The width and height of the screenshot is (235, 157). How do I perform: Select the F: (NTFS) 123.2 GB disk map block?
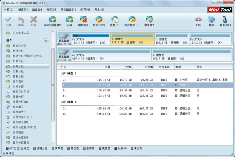click(x=211, y=39)
